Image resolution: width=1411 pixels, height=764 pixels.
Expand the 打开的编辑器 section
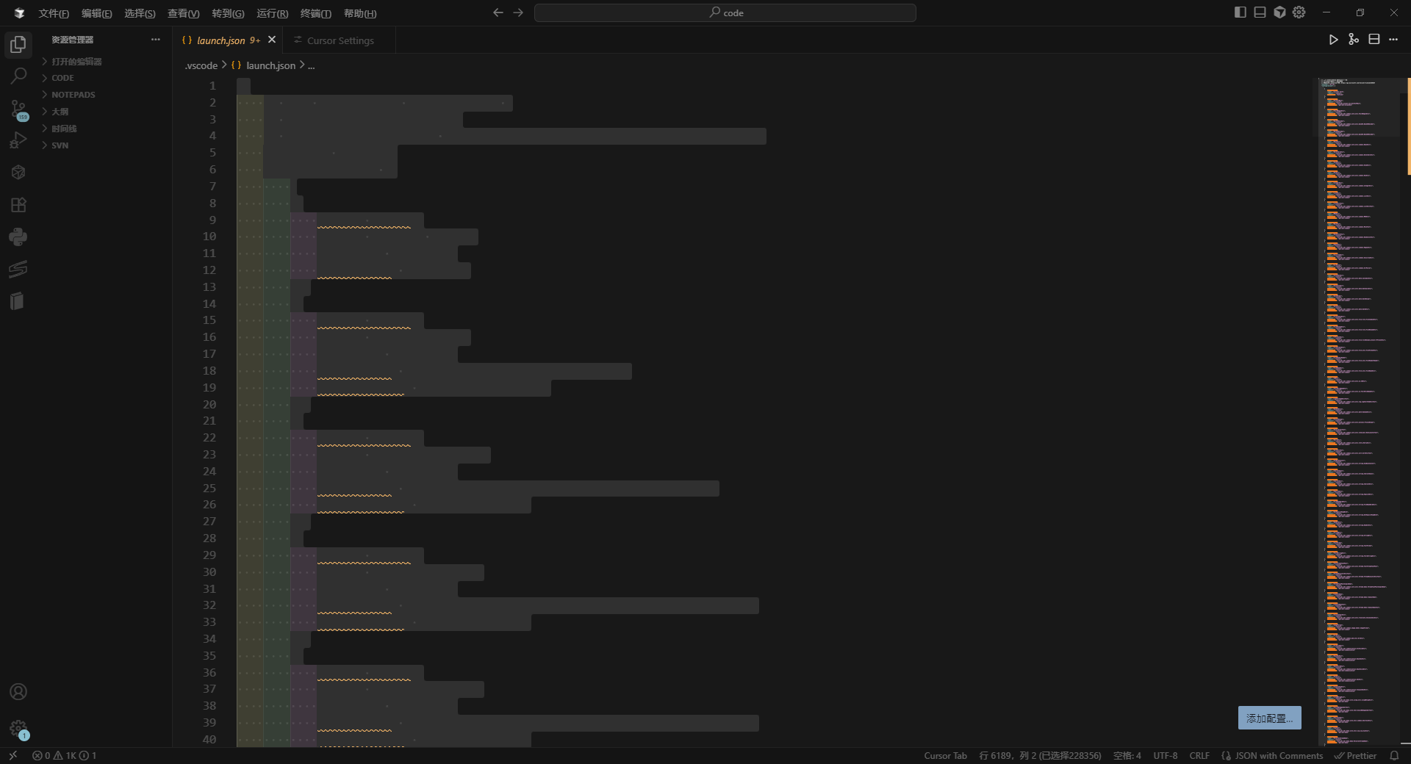[x=107, y=62]
